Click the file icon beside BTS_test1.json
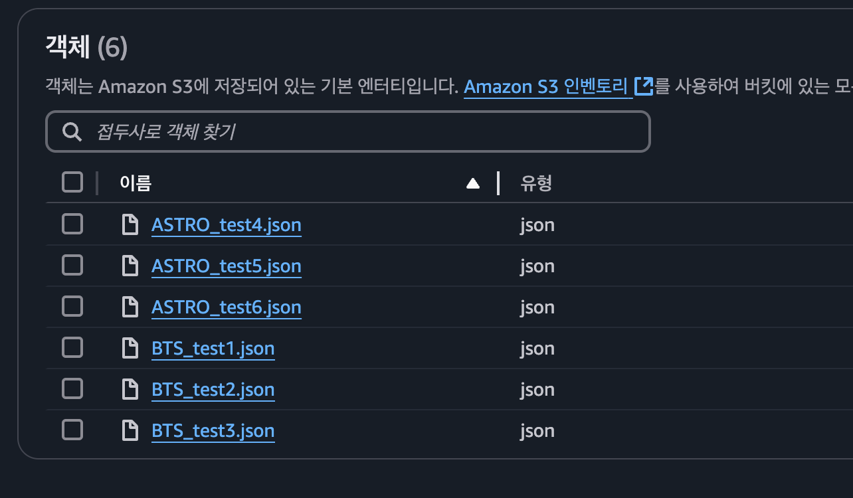 pos(130,348)
